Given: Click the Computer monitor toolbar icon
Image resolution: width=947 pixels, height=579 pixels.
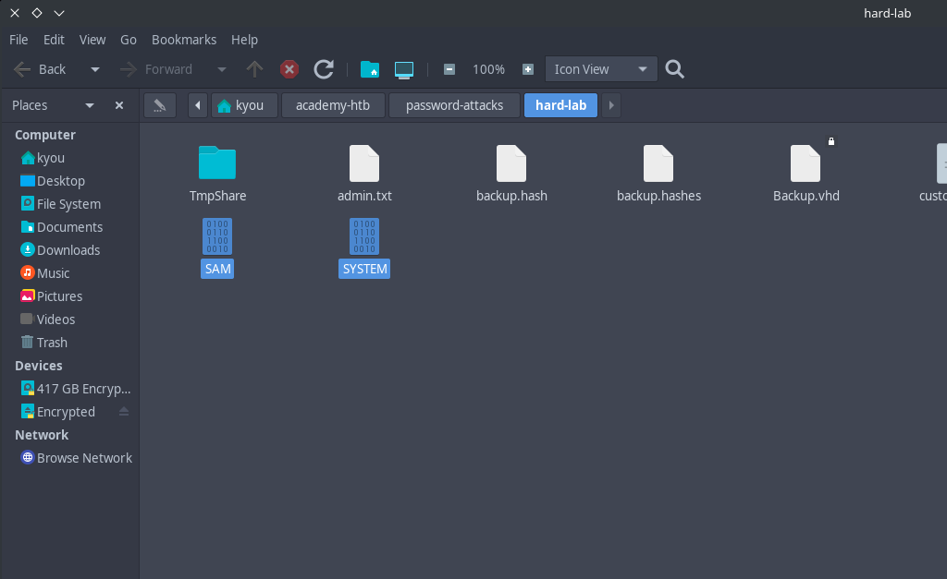Looking at the screenshot, I should pos(403,69).
